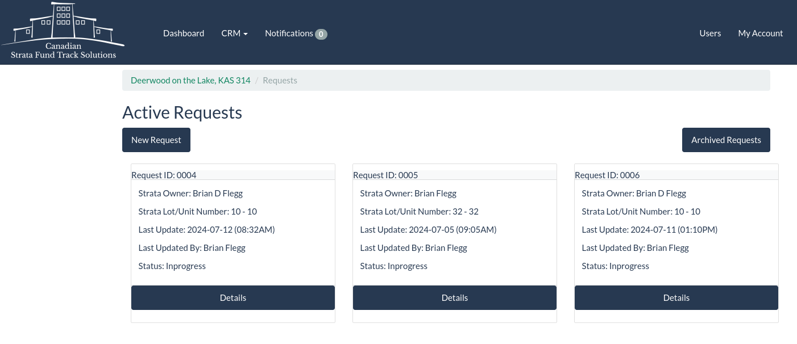Screen dimensions: 797x344
Task: Click Last Updated By in request 0006
Action: [x=635, y=248]
